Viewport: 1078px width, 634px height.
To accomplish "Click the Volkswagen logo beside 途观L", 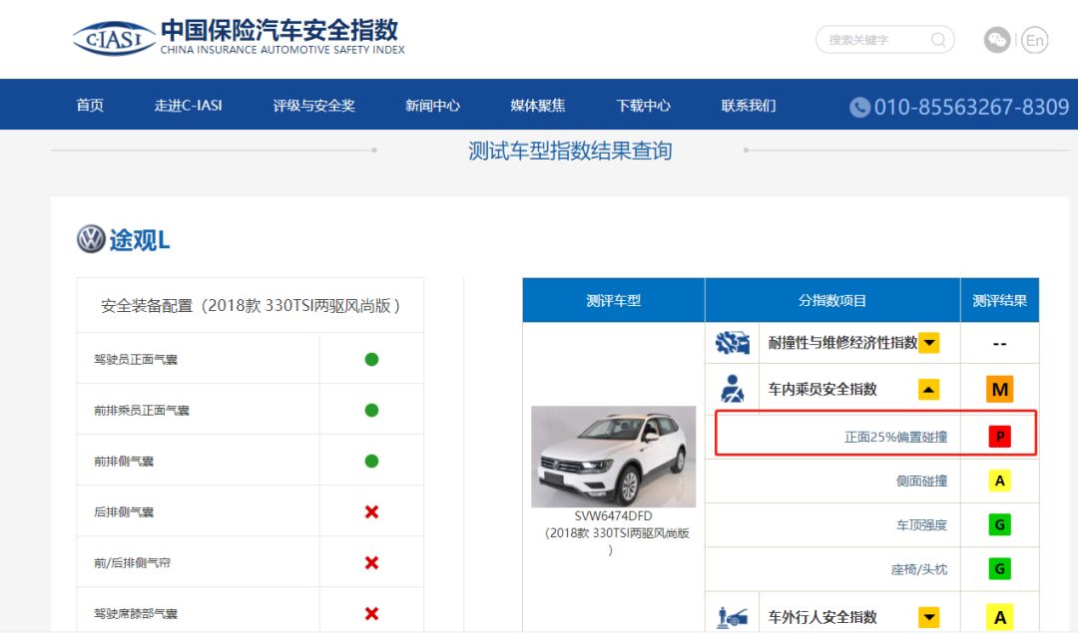I will click(x=91, y=239).
